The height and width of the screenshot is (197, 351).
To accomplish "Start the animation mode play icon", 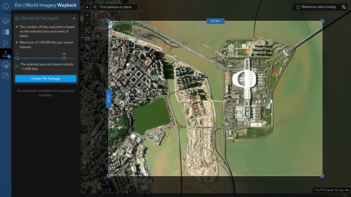I will [x=6, y=43].
